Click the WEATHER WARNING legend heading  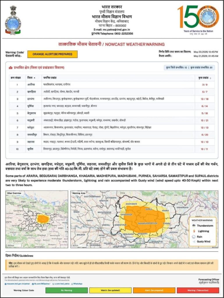tap(202, 221)
